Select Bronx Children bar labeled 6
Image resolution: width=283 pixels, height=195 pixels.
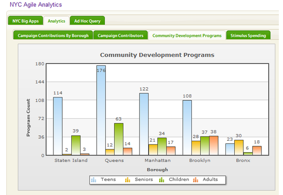248,154
